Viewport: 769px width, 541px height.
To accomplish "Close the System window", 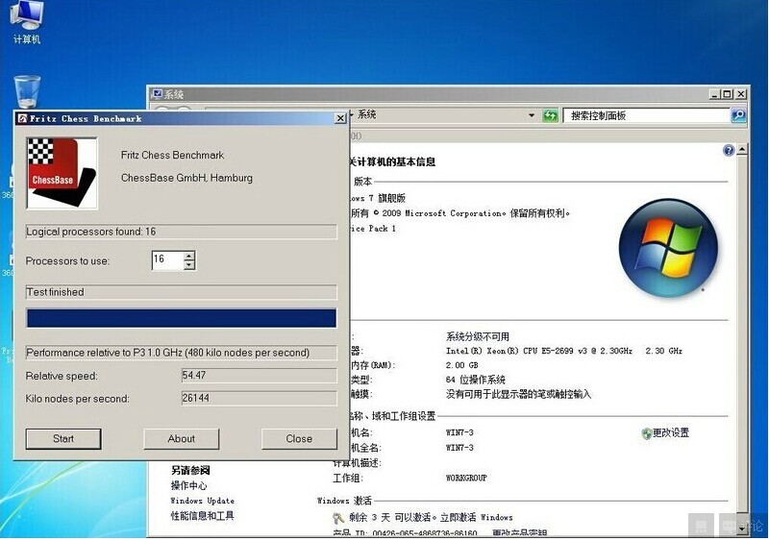I will (x=741, y=93).
